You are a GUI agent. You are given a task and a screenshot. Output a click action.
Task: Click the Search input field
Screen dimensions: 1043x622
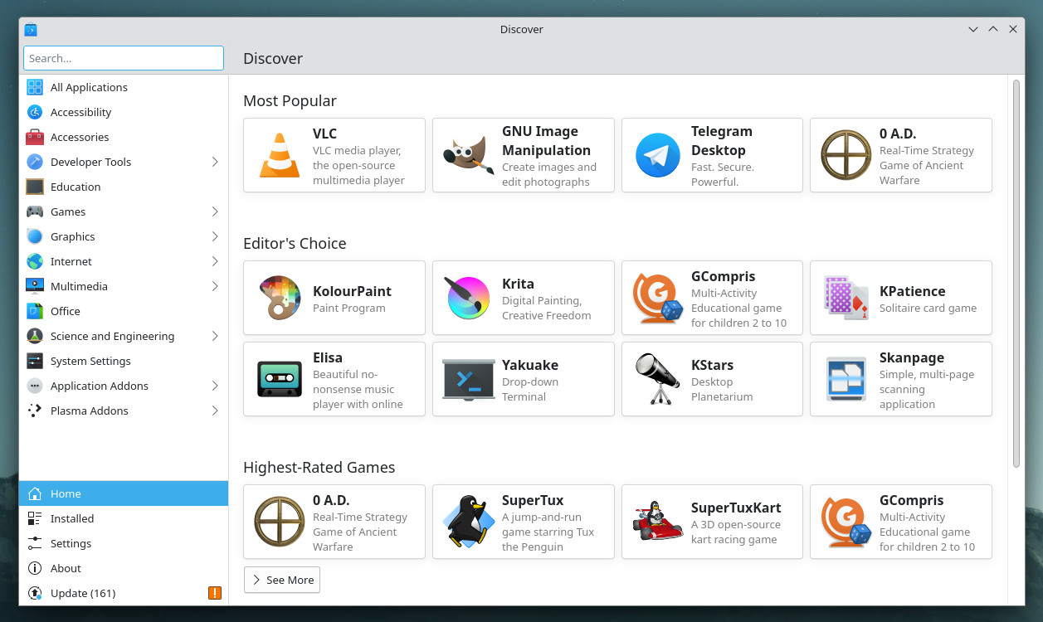tap(124, 58)
